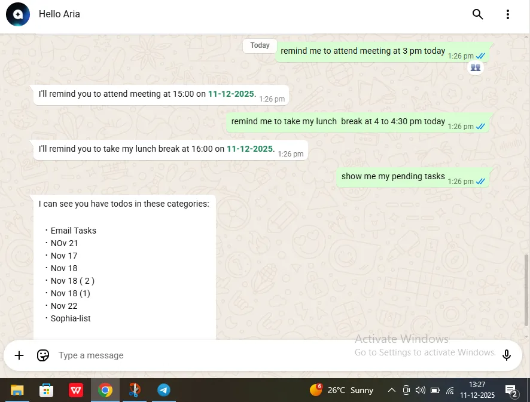Open Telegram from the taskbar
The height and width of the screenshot is (402, 530).
[x=163, y=390]
